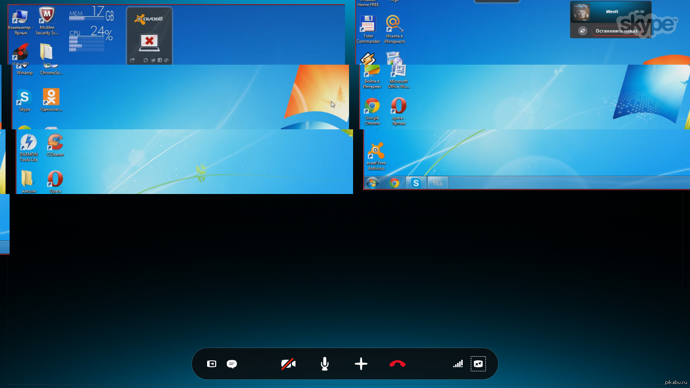Click the RSS icon in avast! gadget

[x=166, y=61]
